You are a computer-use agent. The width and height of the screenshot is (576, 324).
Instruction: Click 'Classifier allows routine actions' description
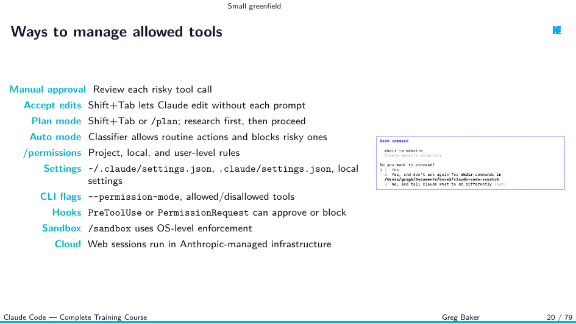[x=208, y=137]
